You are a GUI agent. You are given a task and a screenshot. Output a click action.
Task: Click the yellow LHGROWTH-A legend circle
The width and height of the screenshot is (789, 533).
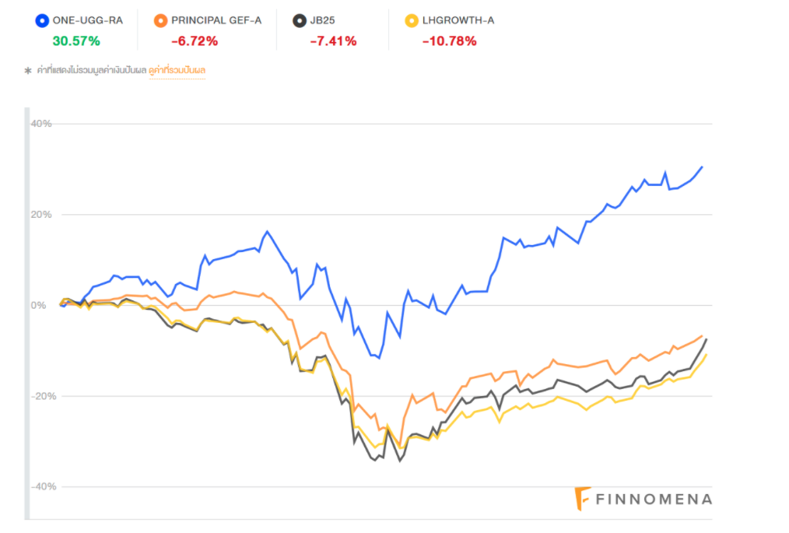pyautogui.click(x=412, y=20)
